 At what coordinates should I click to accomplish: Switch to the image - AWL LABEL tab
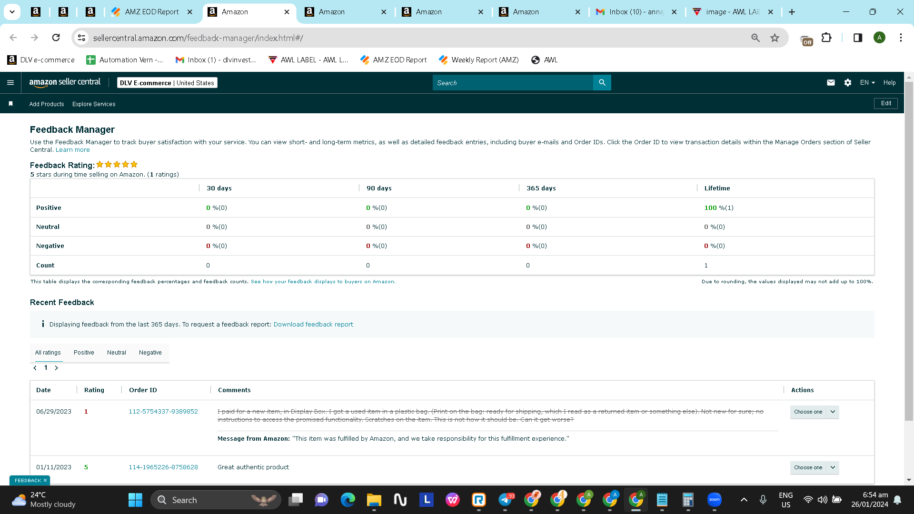click(x=733, y=12)
